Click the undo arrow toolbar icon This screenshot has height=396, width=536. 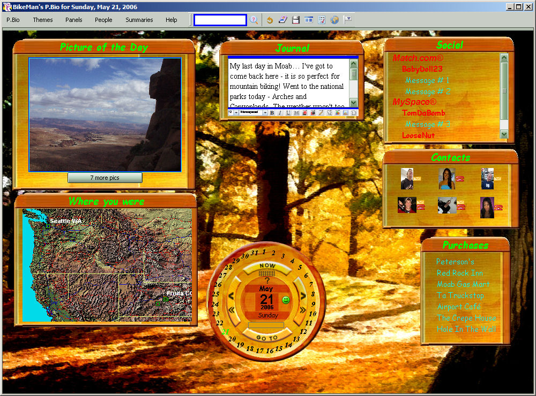(x=270, y=20)
